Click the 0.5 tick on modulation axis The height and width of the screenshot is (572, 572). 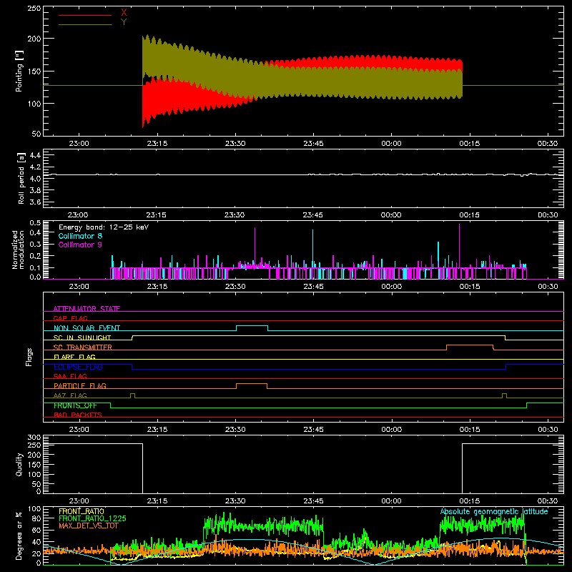[x=35, y=222]
